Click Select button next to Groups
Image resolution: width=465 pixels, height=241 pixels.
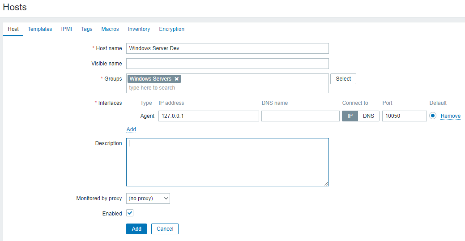pyautogui.click(x=343, y=79)
